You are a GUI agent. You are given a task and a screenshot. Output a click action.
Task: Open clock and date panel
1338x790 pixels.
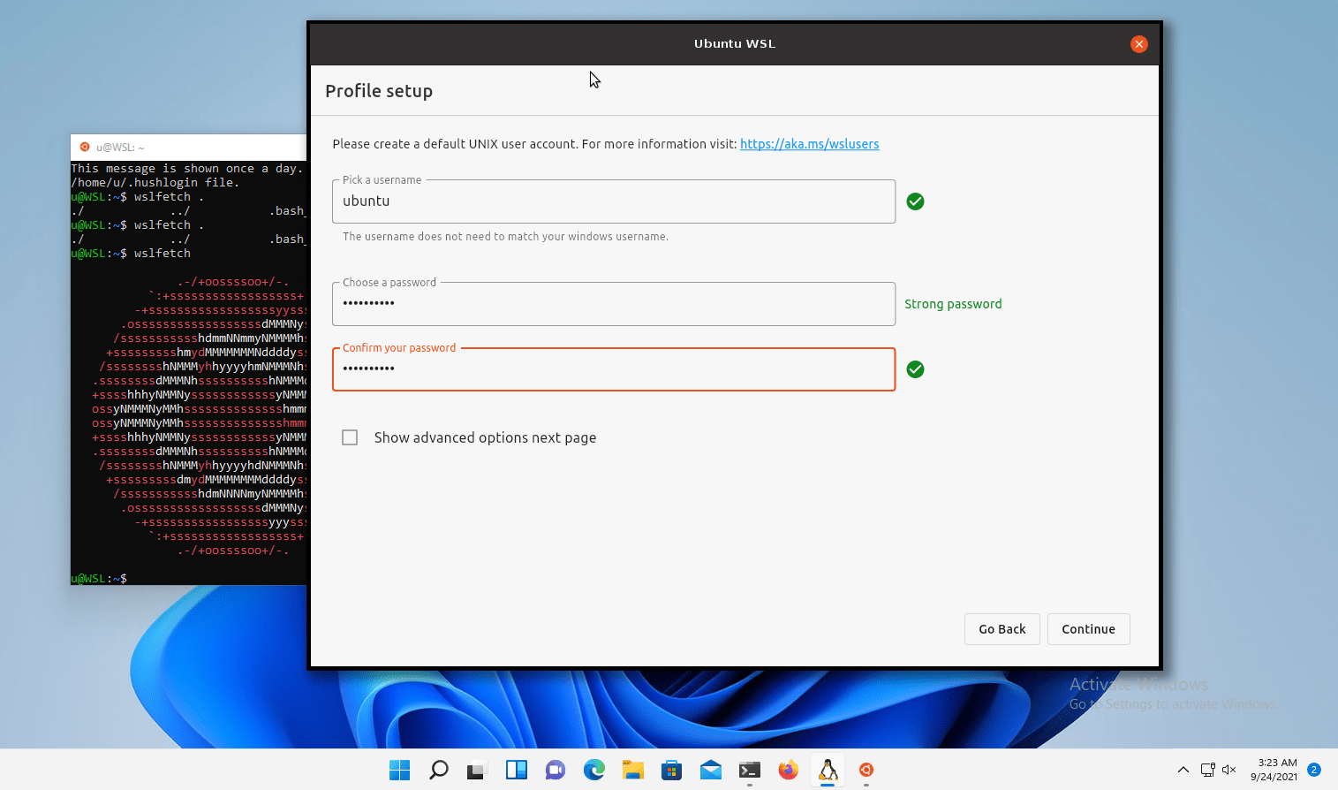coord(1274,770)
